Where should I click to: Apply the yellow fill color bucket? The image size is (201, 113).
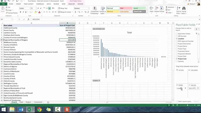tap(35, 12)
